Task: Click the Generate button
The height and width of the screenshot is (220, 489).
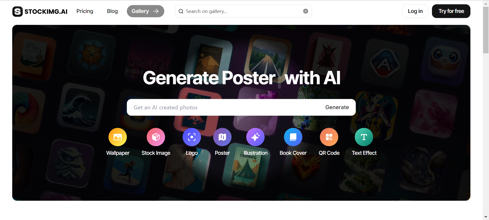Action: pyautogui.click(x=337, y=107)
